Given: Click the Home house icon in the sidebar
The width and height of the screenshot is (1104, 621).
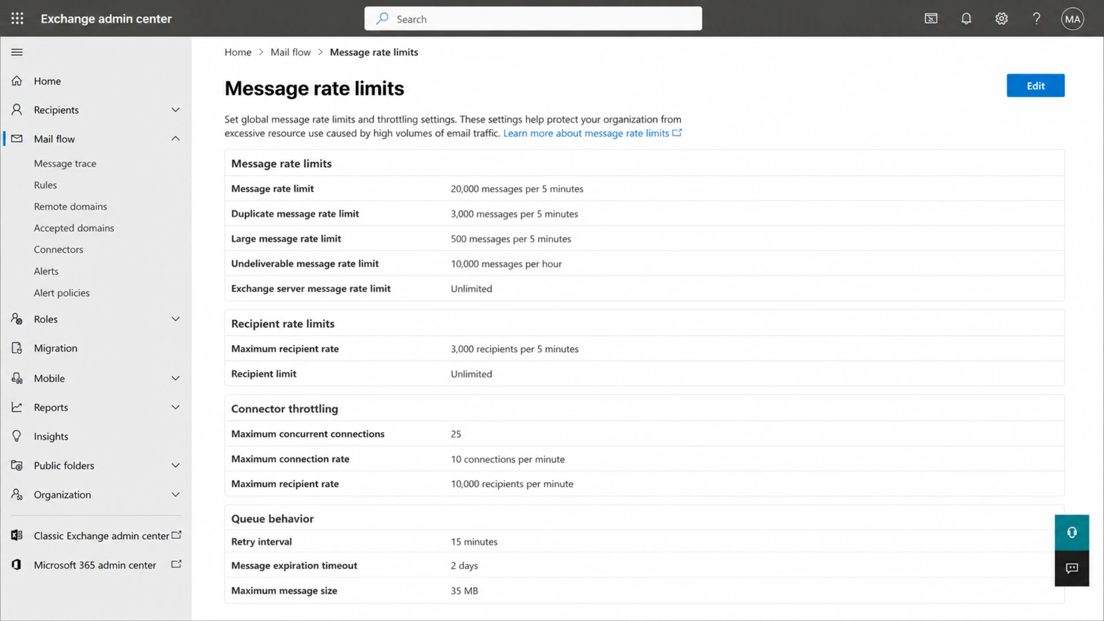Looking at the screenshot, I should (17, 80).
